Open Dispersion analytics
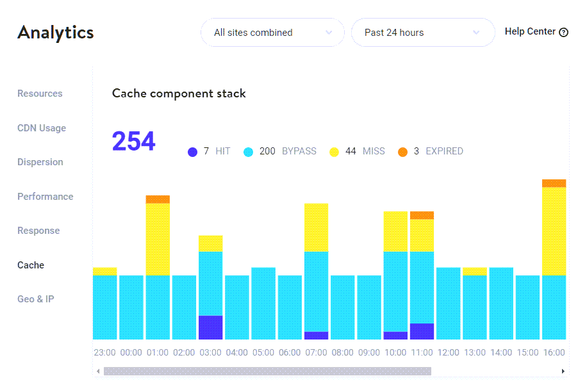This screenshot has height=385, width=587. [x=40, y=162]
